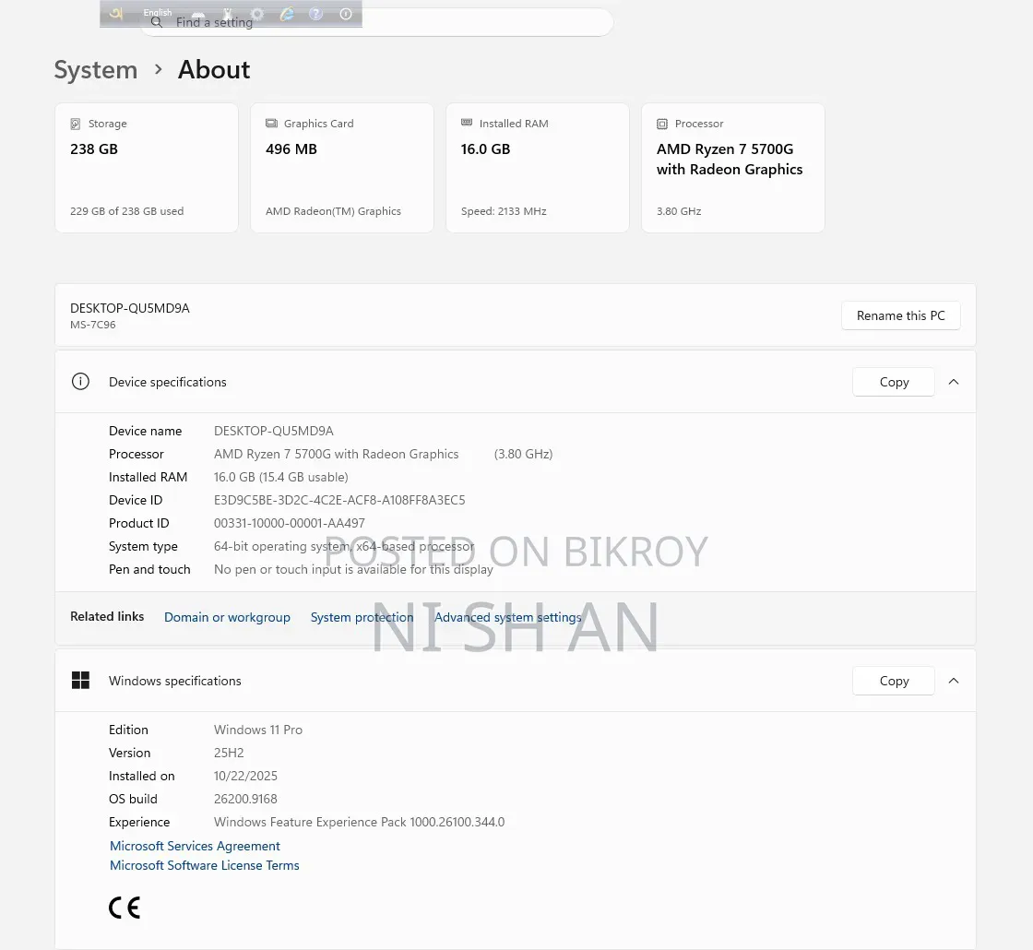Select the Pen and touch value text

(353, 569)
